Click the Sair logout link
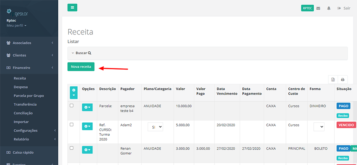Viewport: 357px width, 165px height. (x=344, y=8)
